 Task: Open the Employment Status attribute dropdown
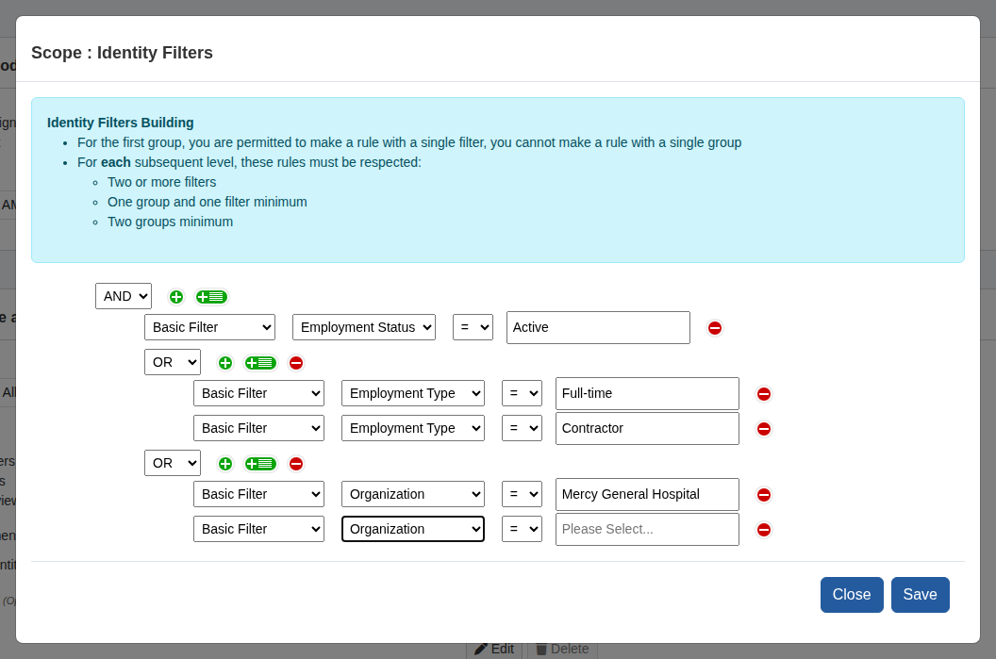[x=364, y=327]
